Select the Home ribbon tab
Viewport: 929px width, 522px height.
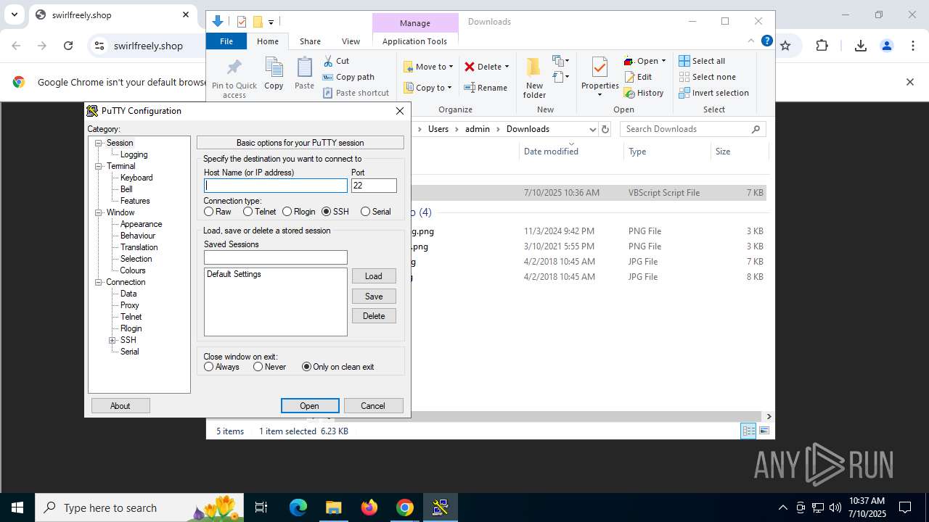pos(268,41)
